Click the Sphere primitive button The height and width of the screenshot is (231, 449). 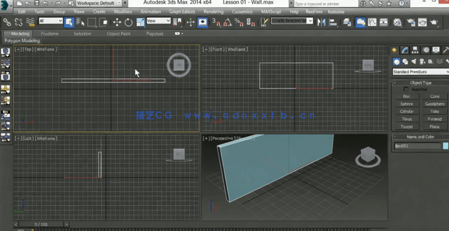(x=407, y=104)
